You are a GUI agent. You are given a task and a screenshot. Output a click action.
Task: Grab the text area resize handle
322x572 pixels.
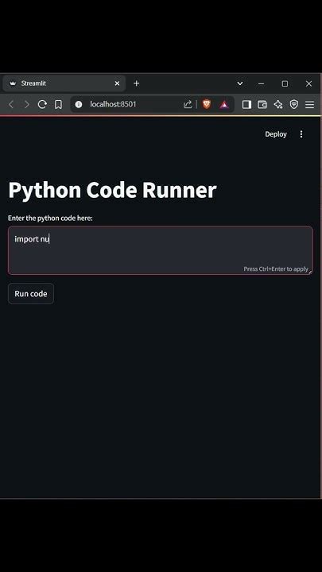[x=310, y=272]
